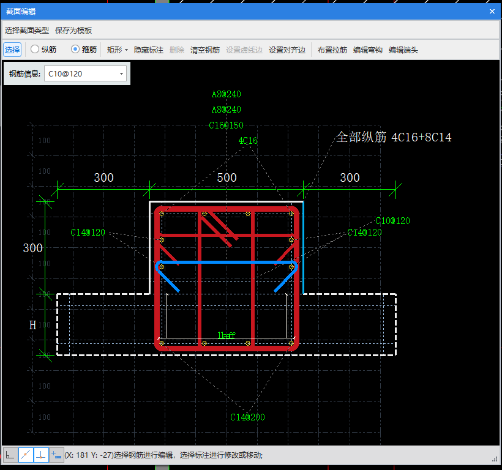Select the 4C16 annotation
The width and height of the screenshot is (502, 470).
[x=248, y=141]
